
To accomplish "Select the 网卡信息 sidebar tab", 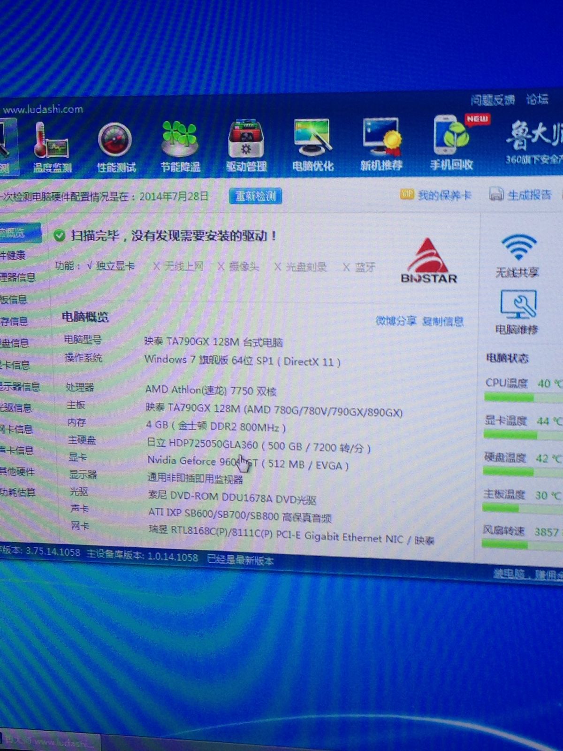I will coord(16,429).
